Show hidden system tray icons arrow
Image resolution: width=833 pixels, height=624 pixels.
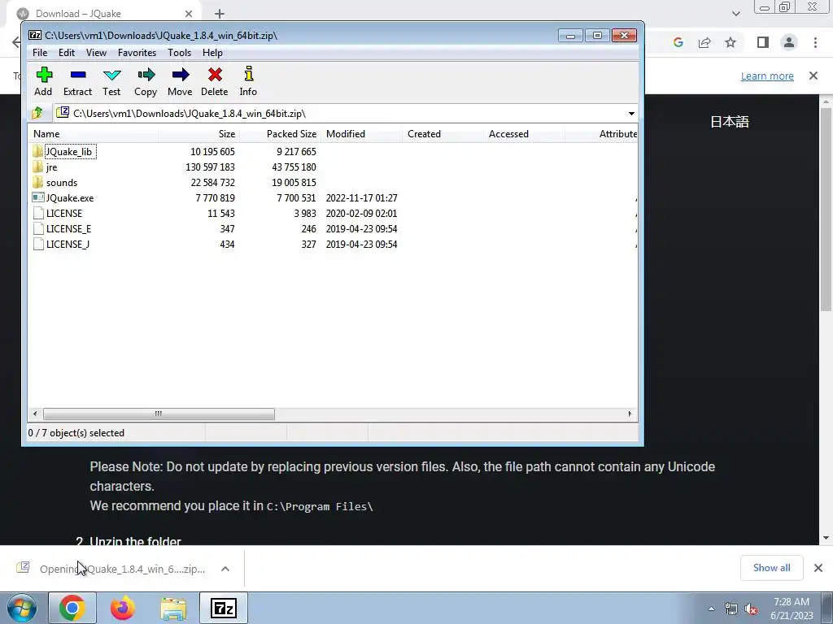pyautogui.click(x=711, y=609)
